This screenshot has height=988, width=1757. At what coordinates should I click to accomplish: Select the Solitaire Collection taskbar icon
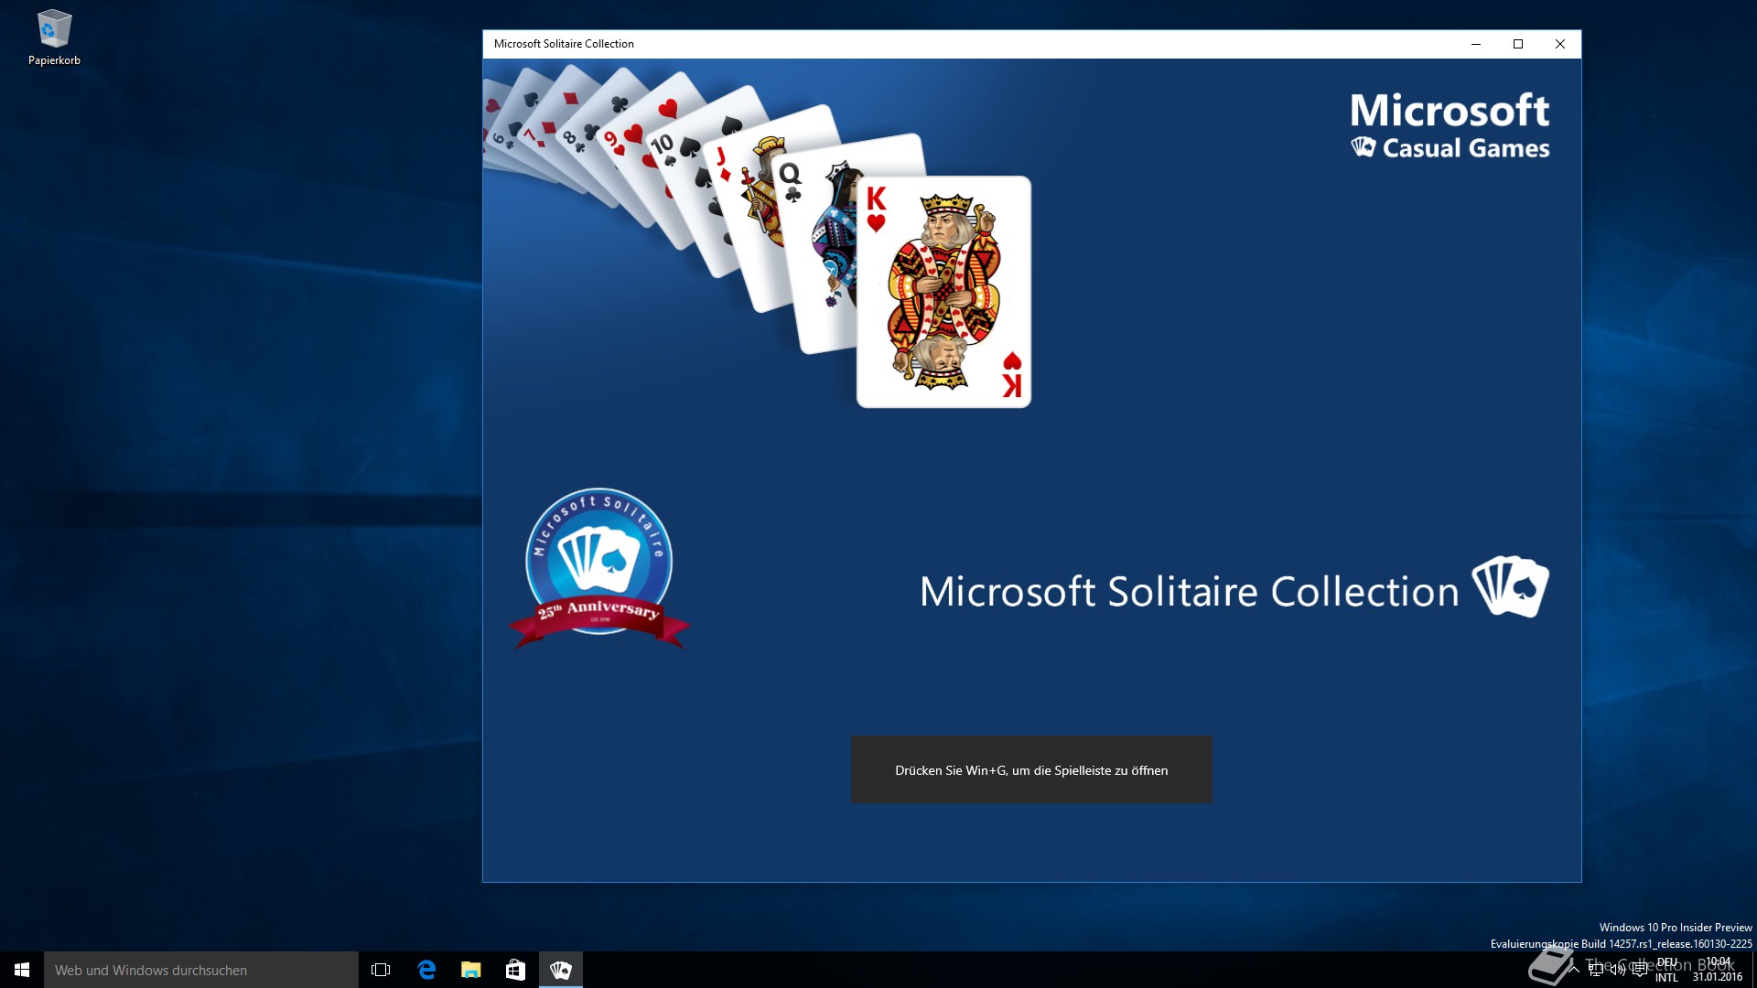coord(561,970)
